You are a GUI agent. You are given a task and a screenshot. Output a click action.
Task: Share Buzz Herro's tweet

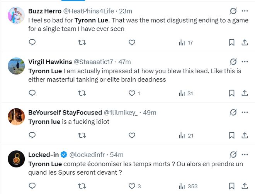point(245,42)
